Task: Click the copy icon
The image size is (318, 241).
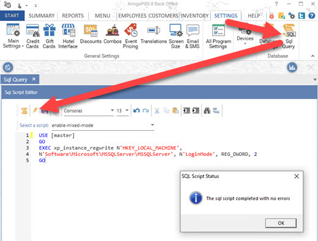Action: click(x=166, y=111)
